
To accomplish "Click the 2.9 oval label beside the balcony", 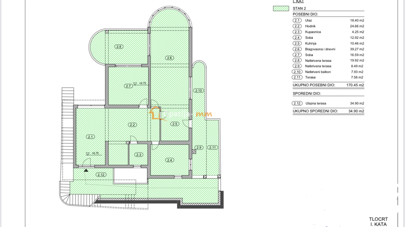I will [198, 147].
